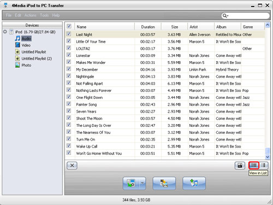Click the search magnifier icon
273x205 pixels.
[224, 16]
